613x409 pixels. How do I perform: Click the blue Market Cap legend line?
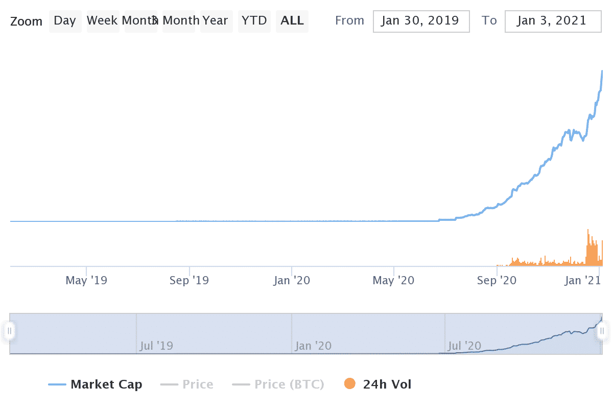[x=57, y=384]
